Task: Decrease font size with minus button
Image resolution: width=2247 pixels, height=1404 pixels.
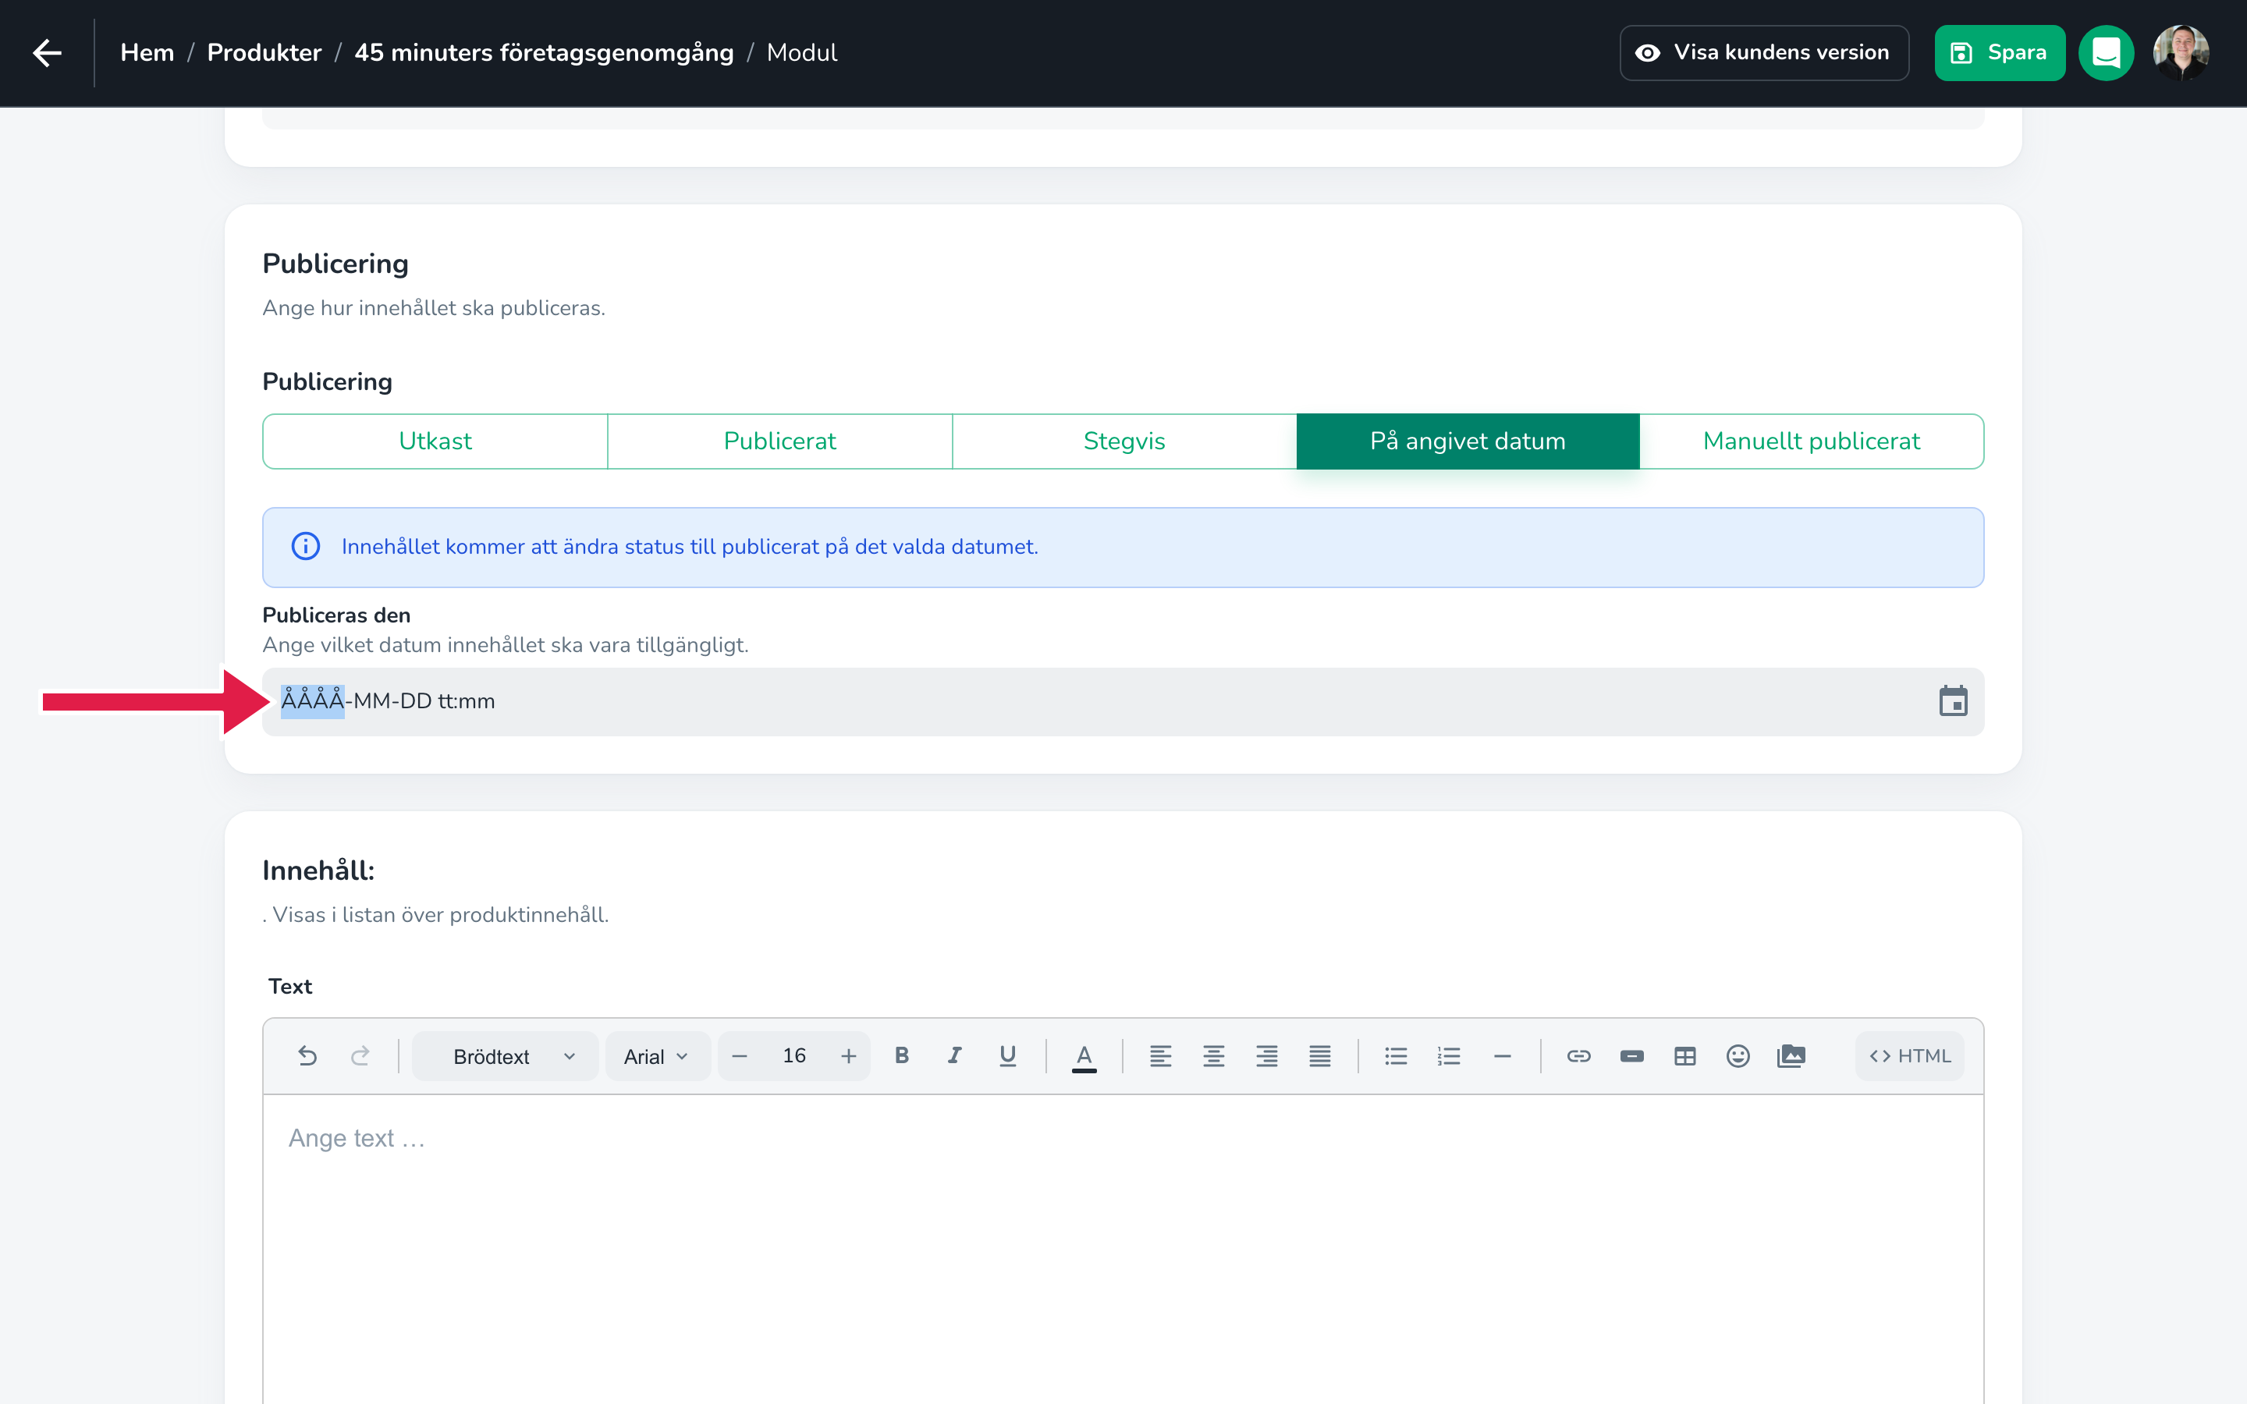Action: tap(739, 1056)
